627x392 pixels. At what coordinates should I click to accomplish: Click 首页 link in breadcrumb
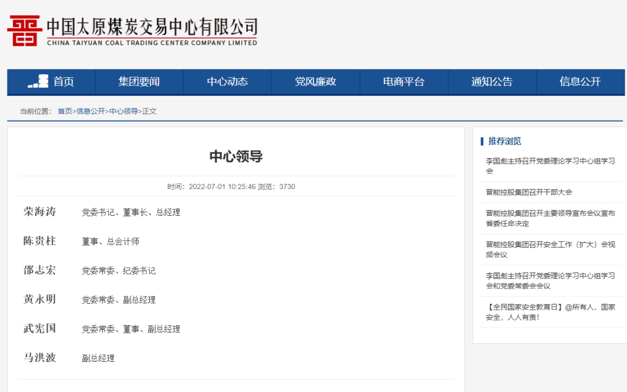click(x=65, y=111)
